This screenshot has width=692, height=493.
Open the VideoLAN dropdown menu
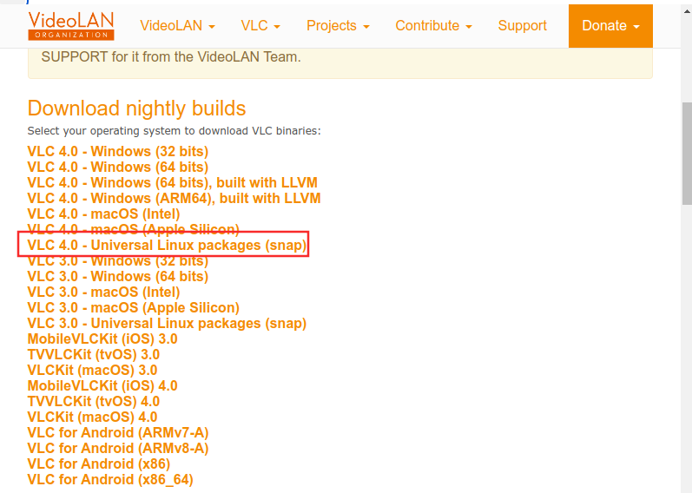tap(177, 26)
